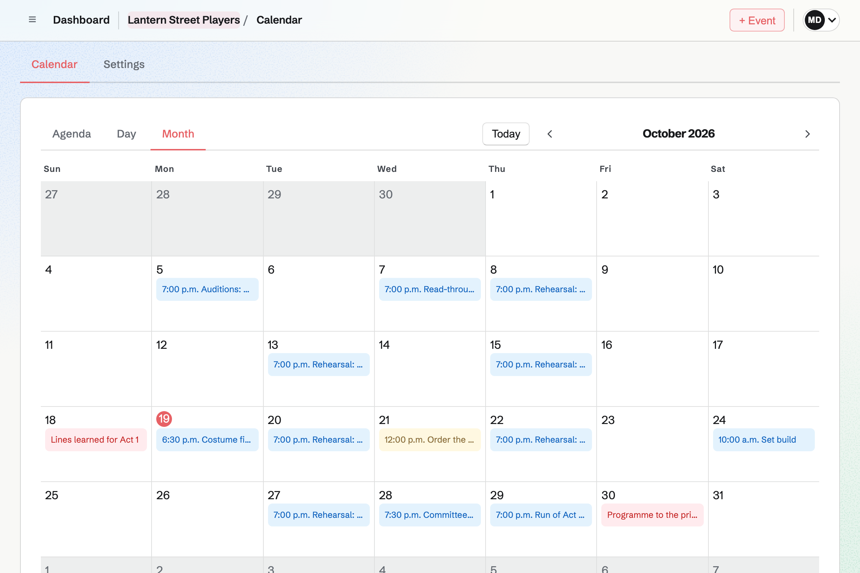
Task: Open the 10:00 a.m. Set build event
Action: click(764, 440)
